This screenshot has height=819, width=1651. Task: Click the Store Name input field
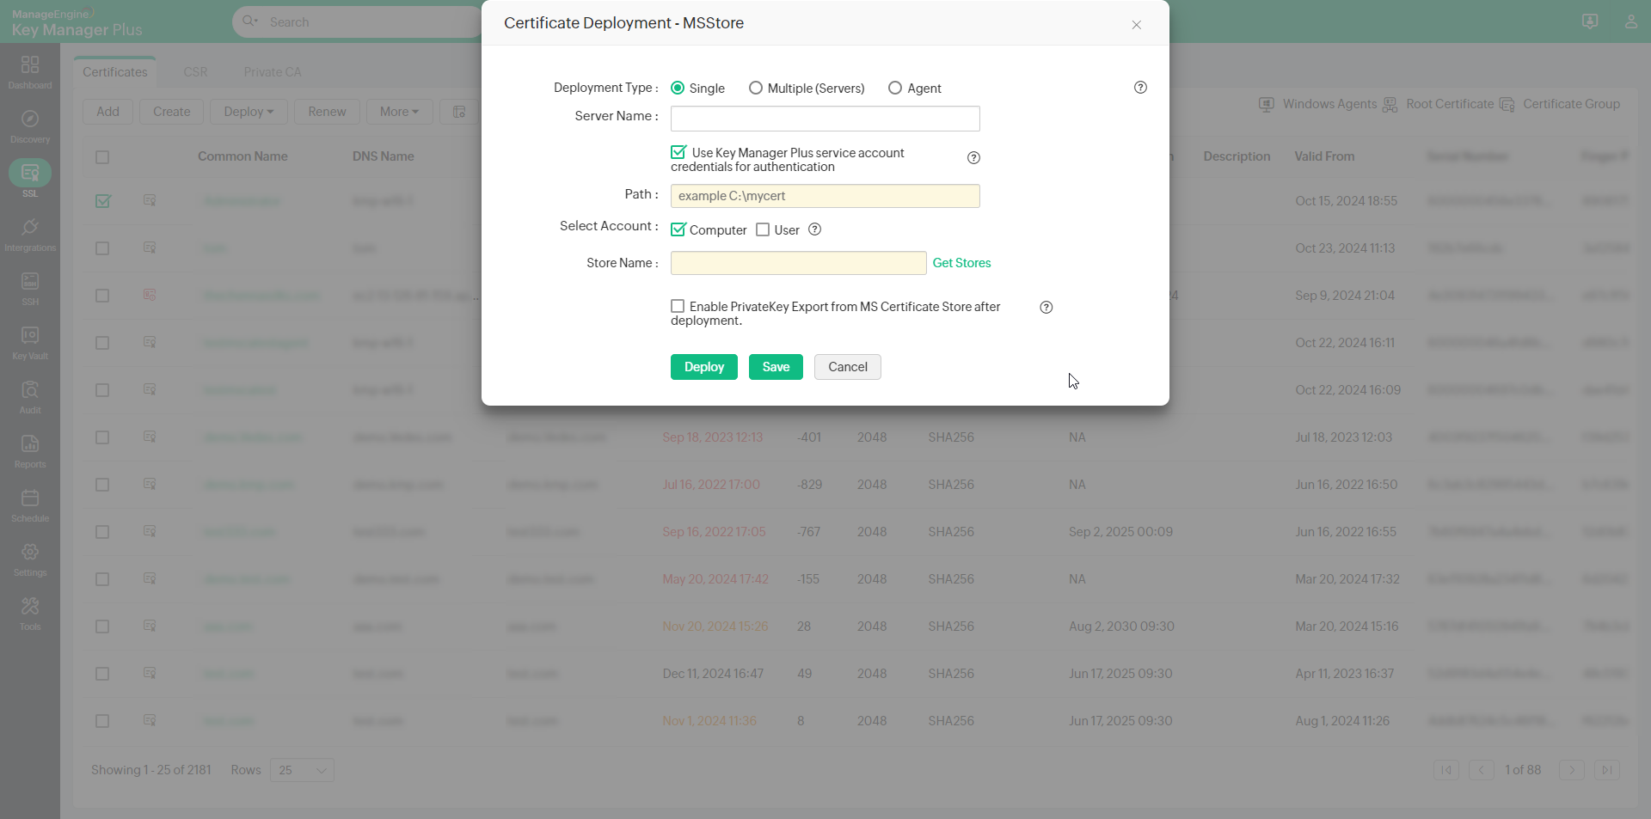[798, 263]
